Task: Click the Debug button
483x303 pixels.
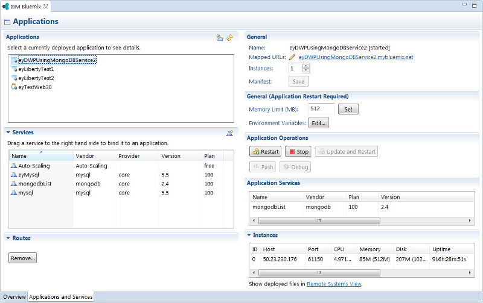Action: coord(295,167)
